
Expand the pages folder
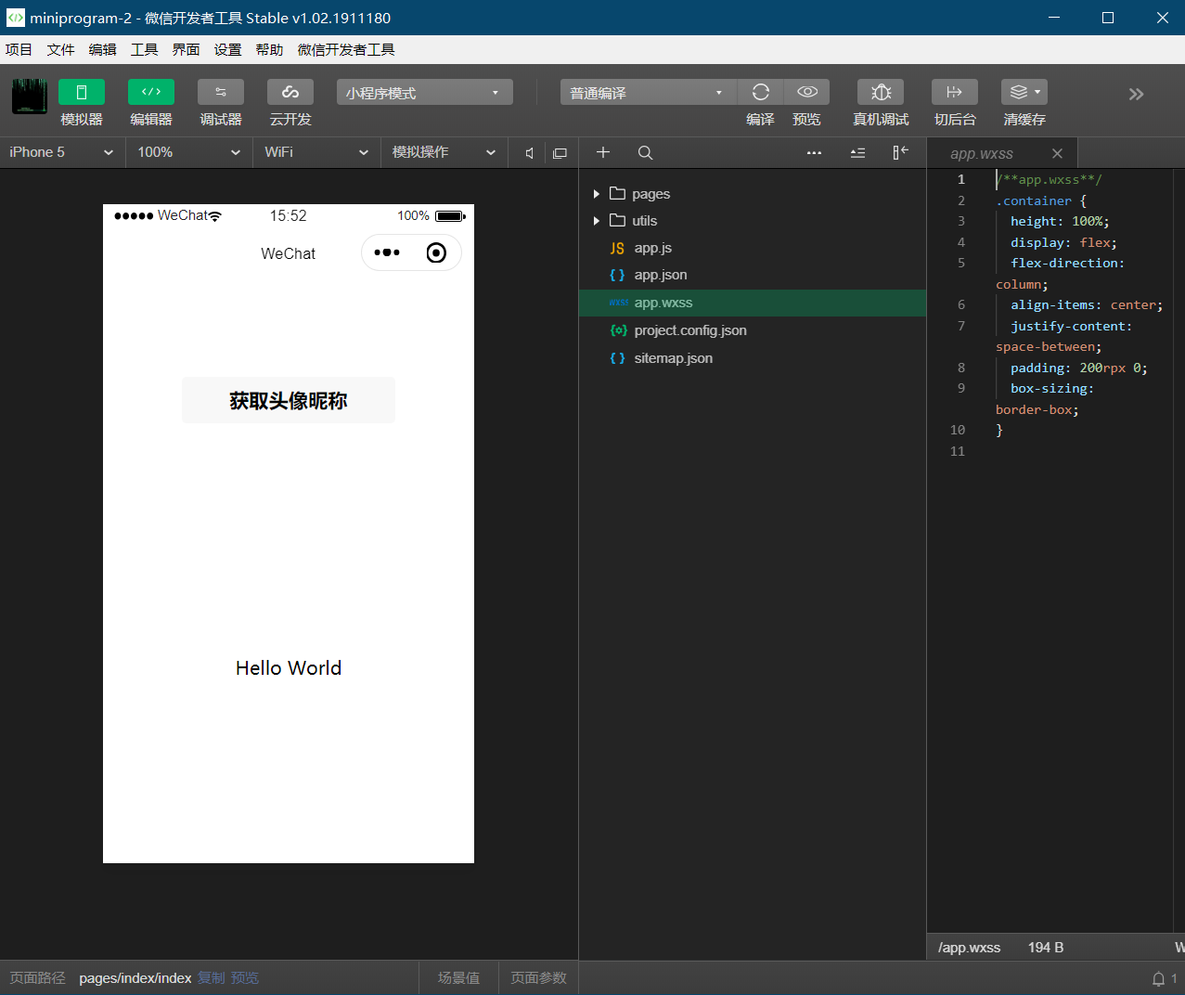click(650, 194)
